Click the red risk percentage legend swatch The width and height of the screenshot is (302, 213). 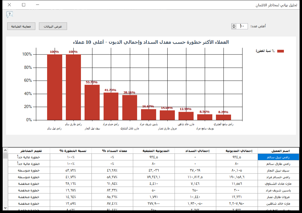click(281, 51)
